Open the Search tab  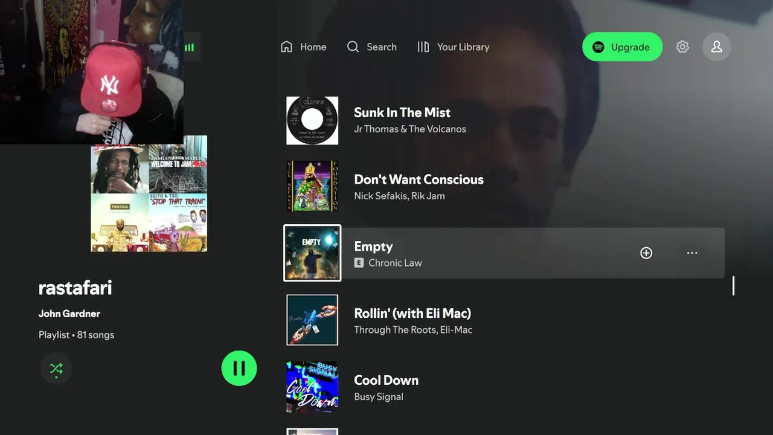tap(371, 47)
